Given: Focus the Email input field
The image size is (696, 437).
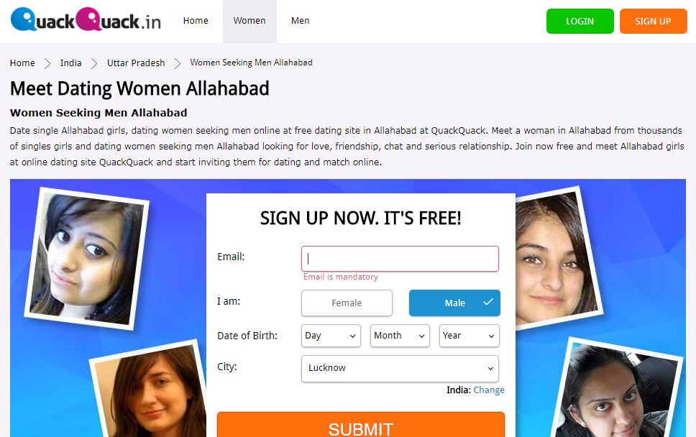Looking at the screenshot, I should point(400,259).
